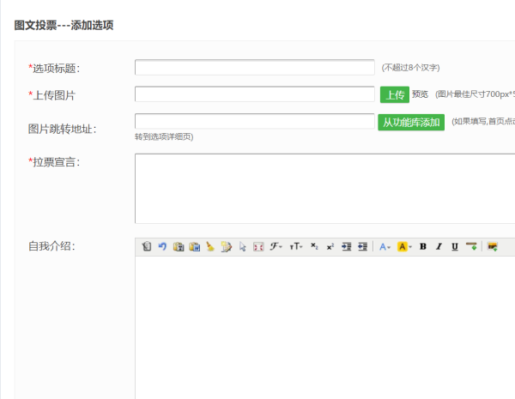Open the text color dropdown
Image resolution: width=515 pixels, height=399 pixels.
point(385,246)
